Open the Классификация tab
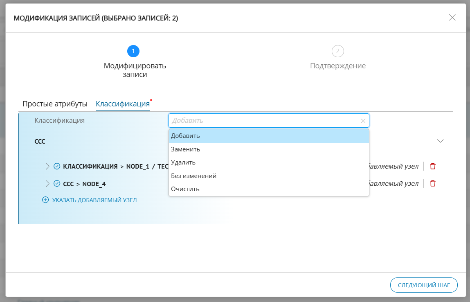Viewport: 470px width, 302px height. [x=122, y=104]
